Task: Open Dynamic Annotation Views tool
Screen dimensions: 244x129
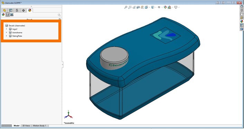Action: coord(142,7)
